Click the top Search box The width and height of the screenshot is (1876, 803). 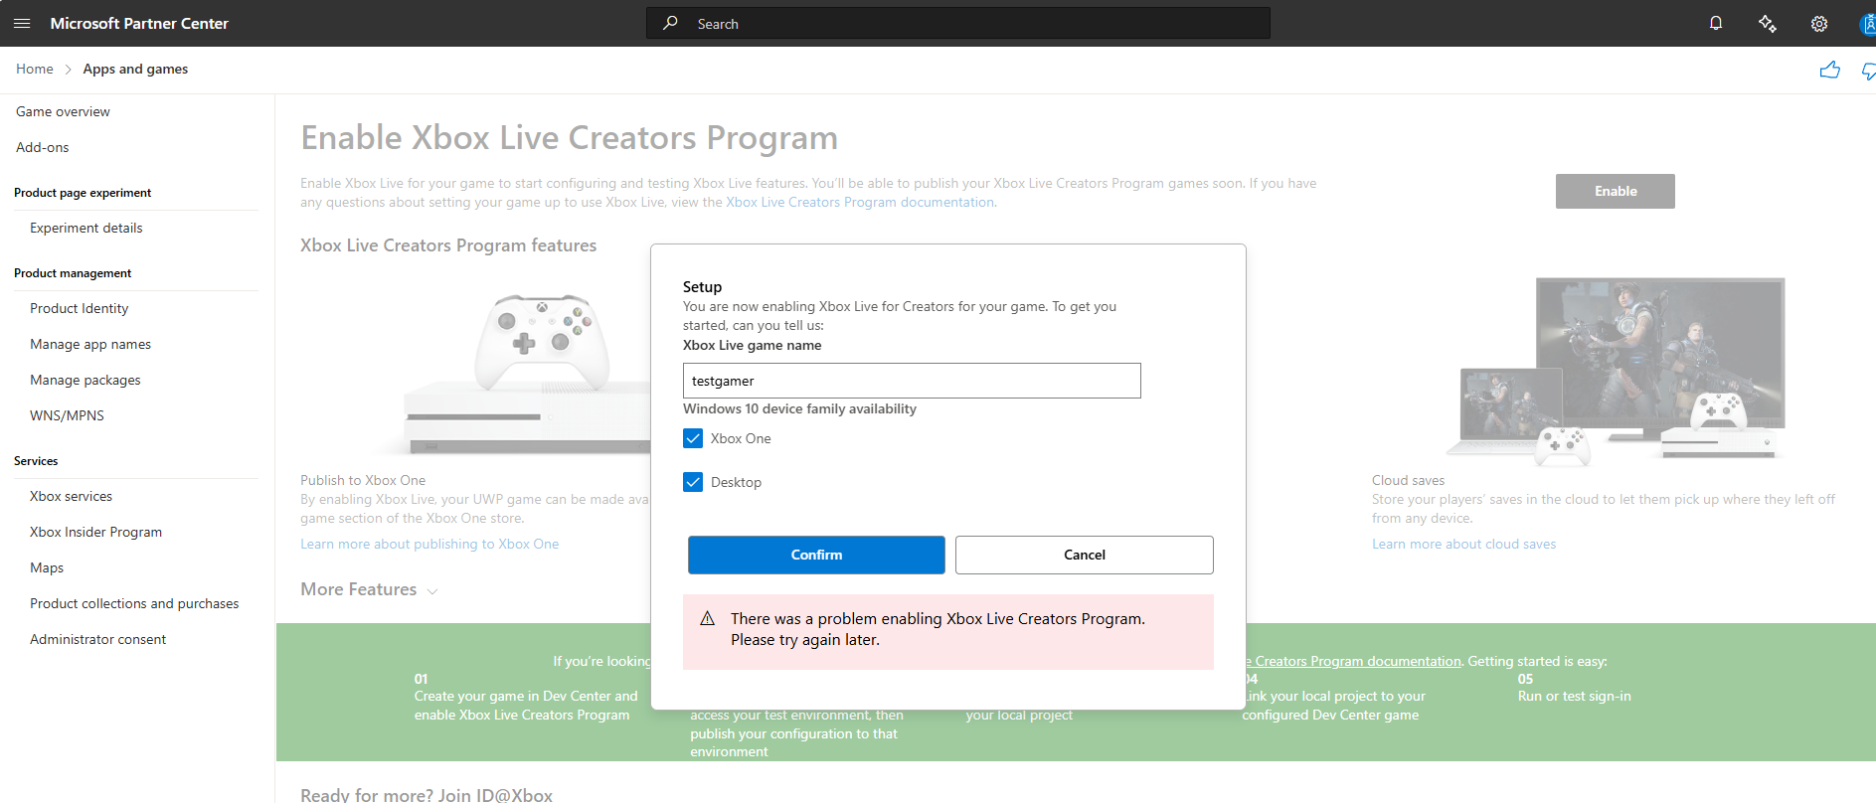click(x=958, y=23)
